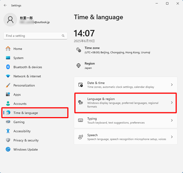Go to Personalization settings

(24, 85)
